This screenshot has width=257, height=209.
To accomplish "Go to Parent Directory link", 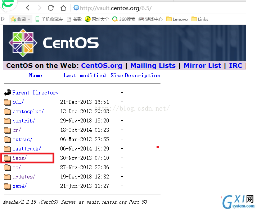I will pos(36,93).
